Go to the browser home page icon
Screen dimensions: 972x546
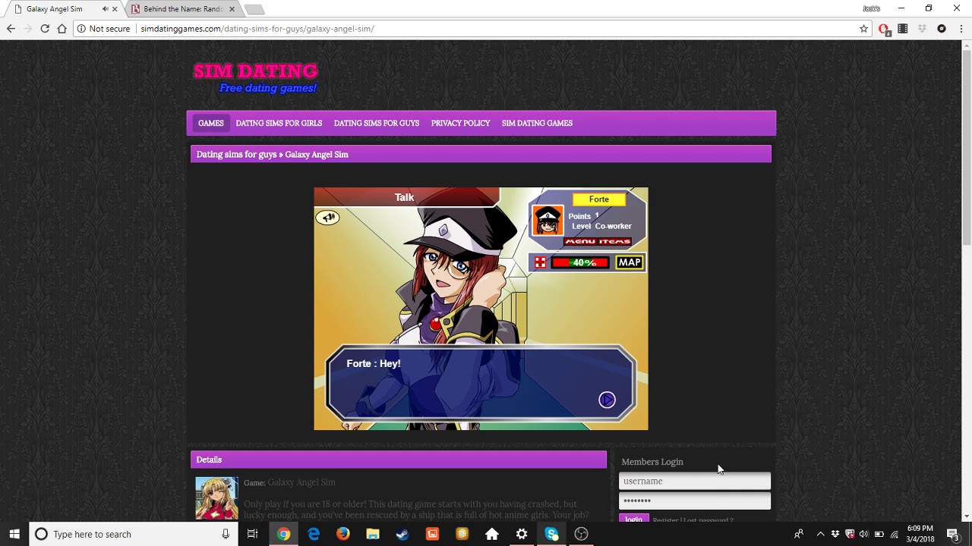(x=62, y=29)
